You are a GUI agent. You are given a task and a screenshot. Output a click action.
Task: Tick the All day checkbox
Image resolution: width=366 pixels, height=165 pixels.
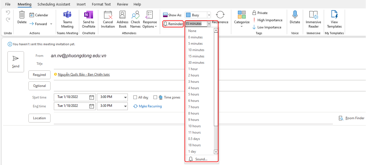point(135,97)
